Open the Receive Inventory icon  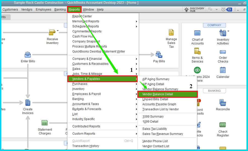[52, 32]
